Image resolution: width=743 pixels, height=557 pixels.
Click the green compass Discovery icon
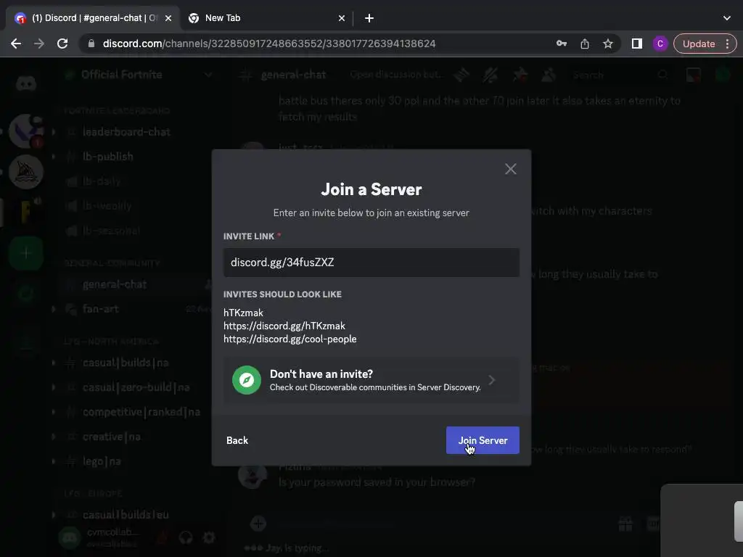(247, 380)
